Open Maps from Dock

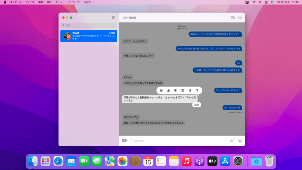109,161
